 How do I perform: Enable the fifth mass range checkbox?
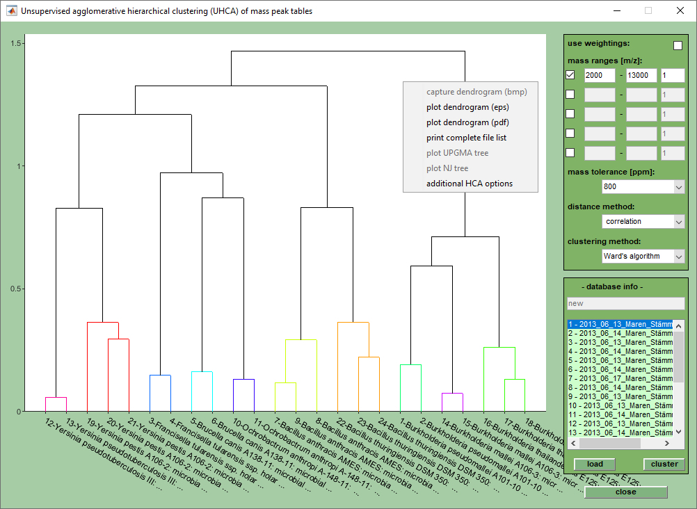pyautogui.click(x=570, y=153)
